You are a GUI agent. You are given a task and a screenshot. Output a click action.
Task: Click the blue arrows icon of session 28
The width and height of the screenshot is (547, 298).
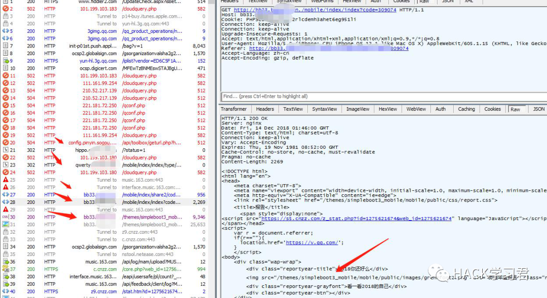[x=6, y=202]
